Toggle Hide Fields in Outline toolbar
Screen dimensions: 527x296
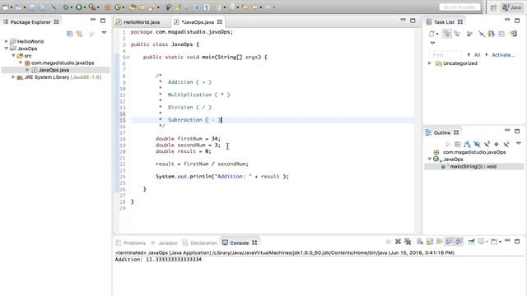click(x=477, y=144)
